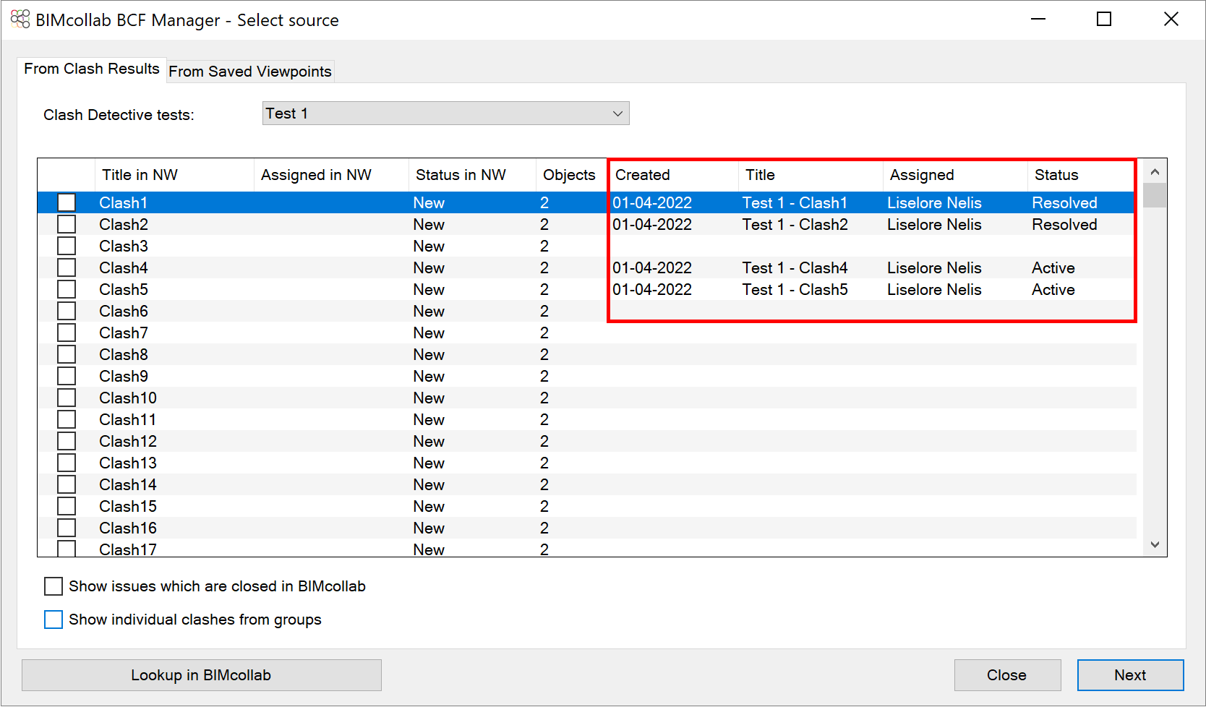The width and height of the screenshot is (1206, 707).
Task: Check the Clash15 checkbox
Action: pyautogui.click(x=67, y=506)
